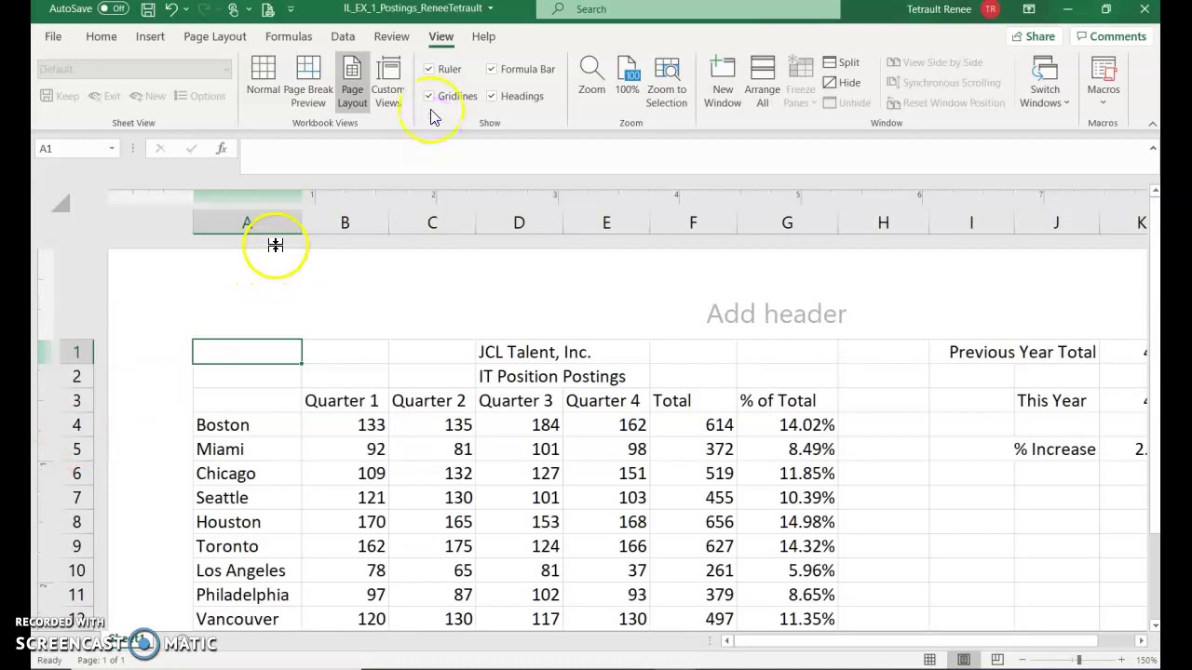Open the Help tab
The image size is (1192, 670).
pos(483,36)
